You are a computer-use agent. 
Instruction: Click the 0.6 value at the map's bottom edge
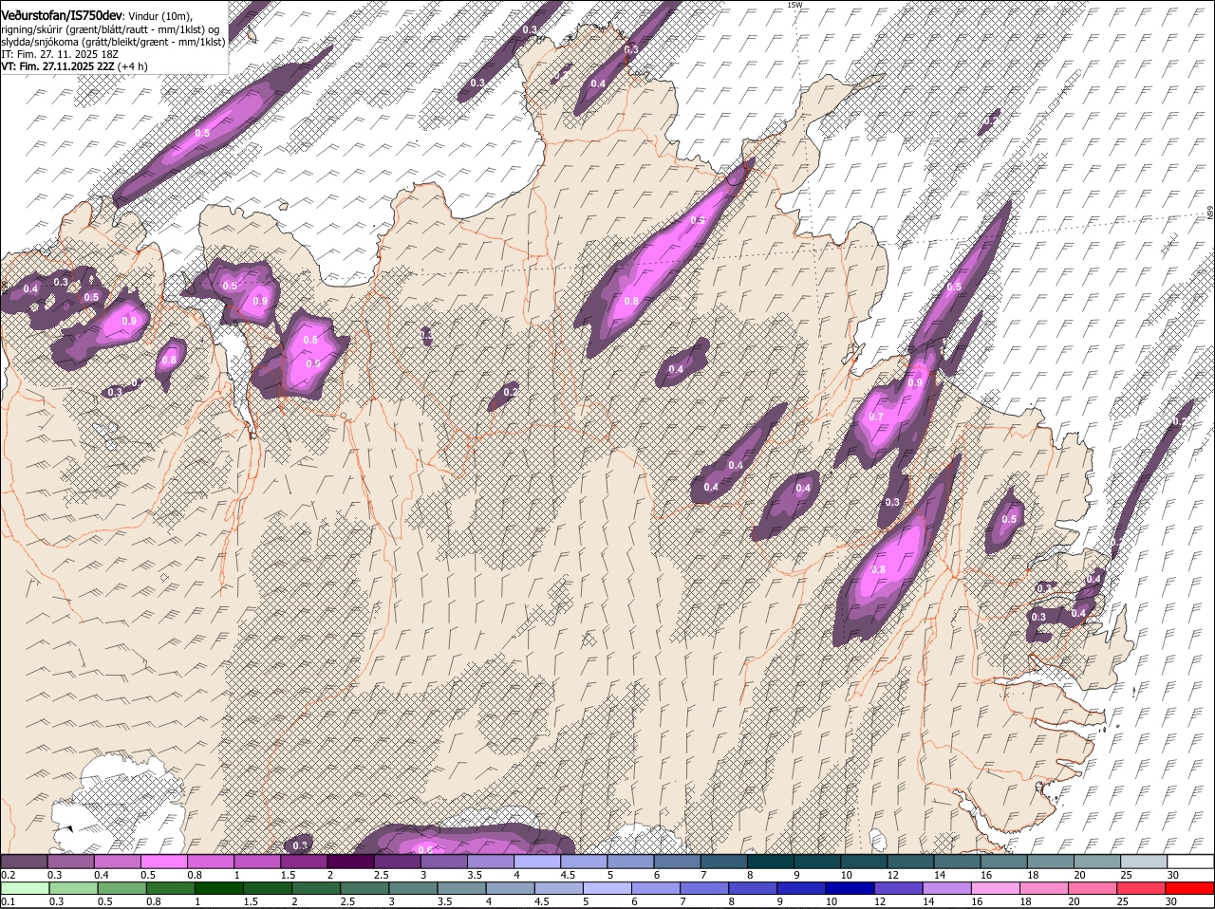[x=425, y=849]
